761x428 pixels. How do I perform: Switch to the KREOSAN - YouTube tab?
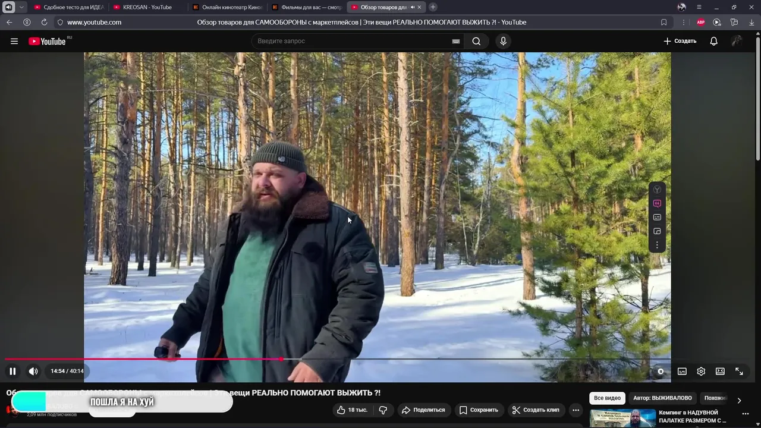(147, 7)
